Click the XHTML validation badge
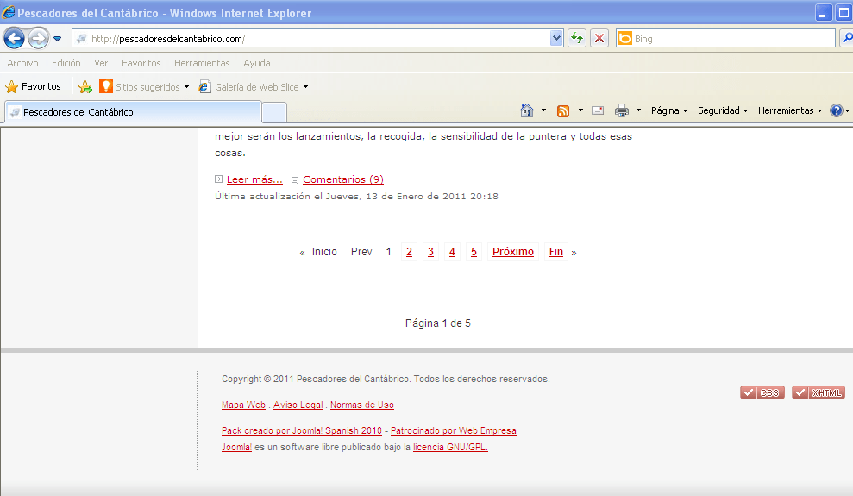Viewport: 853px width, 496px height. (819, 392)
